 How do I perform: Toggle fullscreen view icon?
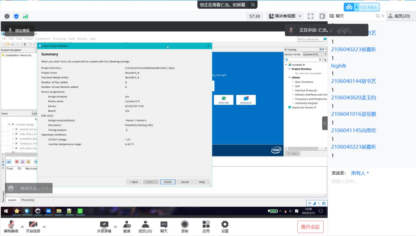click(x=311, y=16)
